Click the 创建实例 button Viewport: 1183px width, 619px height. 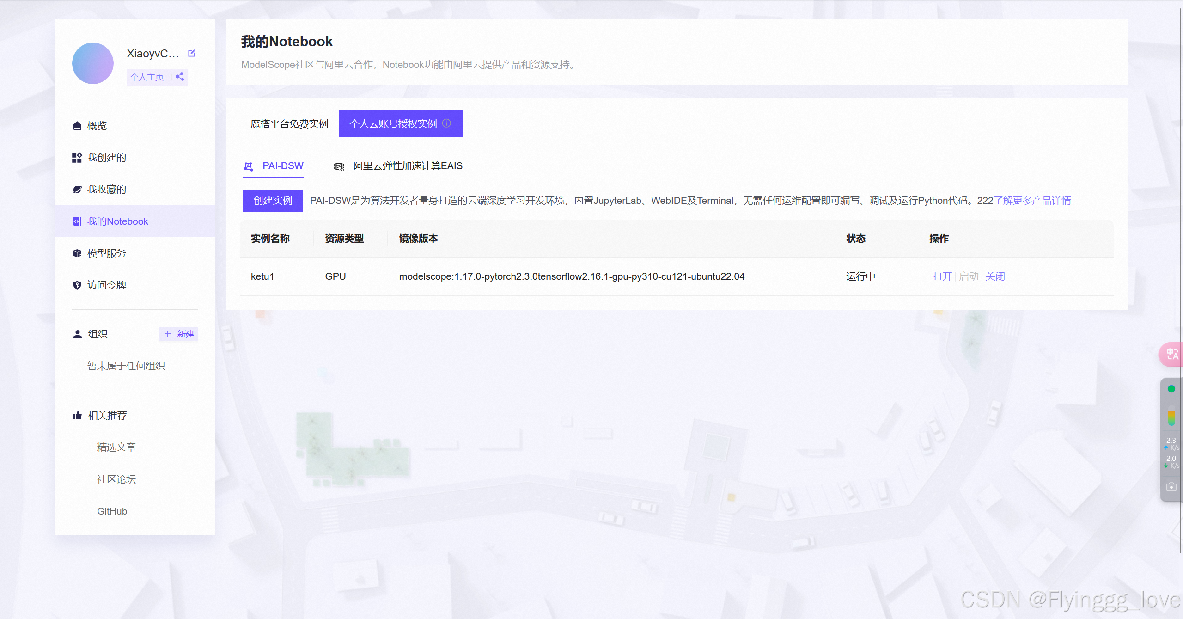pyautogui.click(x=273, y=201)
